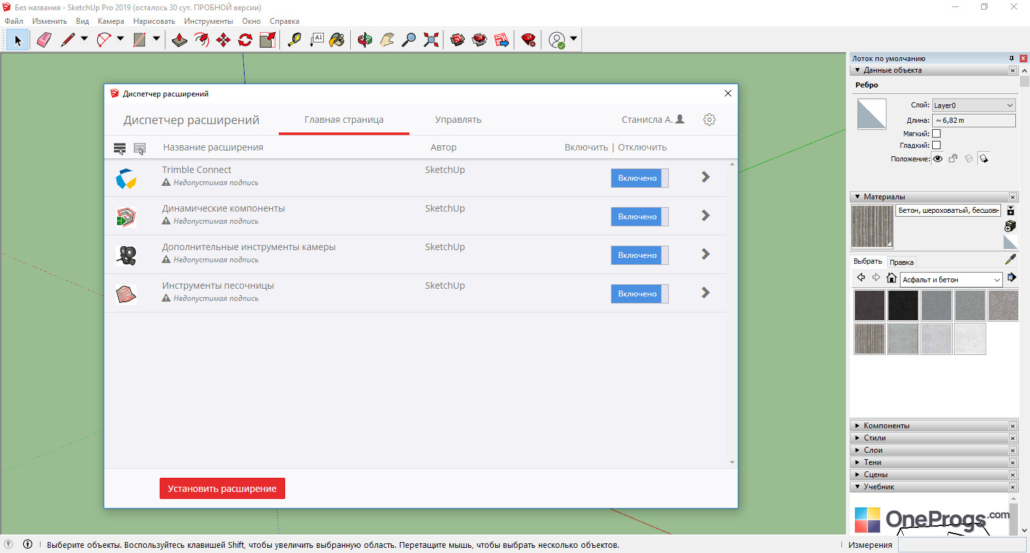Select the Offset tool

tap(201, 40)
